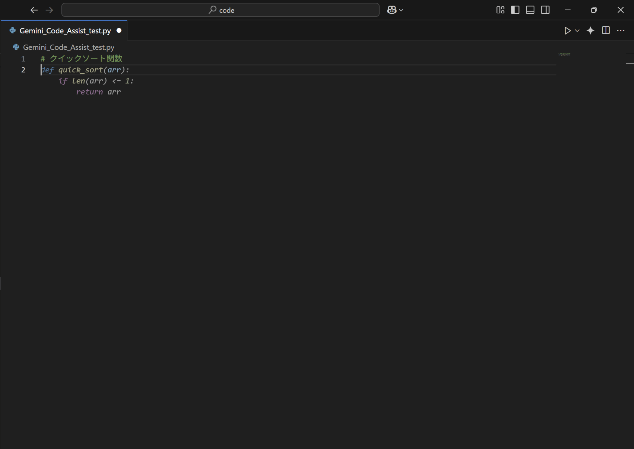Screen dimensions: 634x449
Task: Expand the Copilot dropdown chevron
Action: [401, 10]
